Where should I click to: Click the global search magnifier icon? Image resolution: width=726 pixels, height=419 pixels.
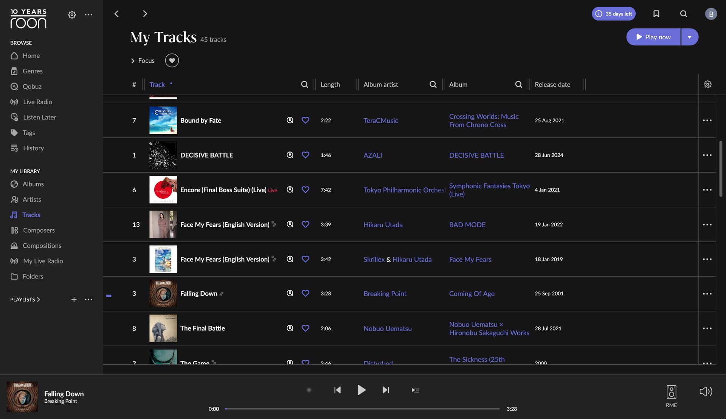(684, 14)
